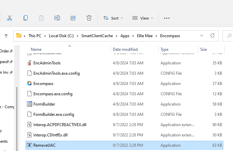
Task: Select Interop.CDIntfEx.dll file name
Action: click(50, 135)
